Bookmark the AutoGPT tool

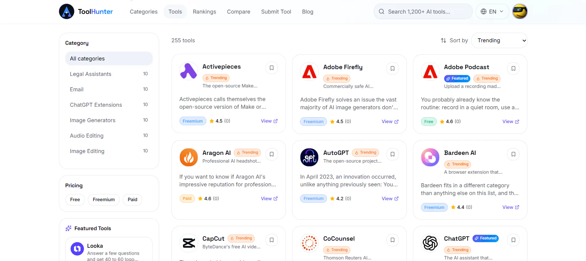pos(393,154)
